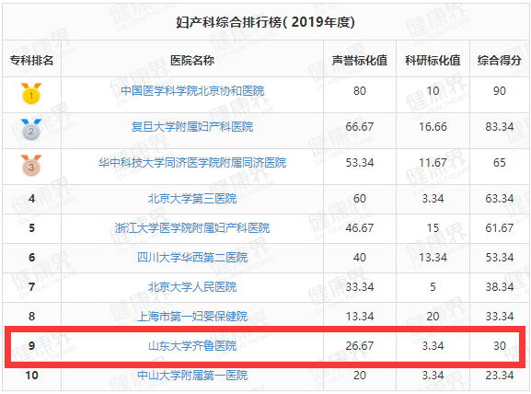Click composite score 30 in row 9
The height and width of the screenshot is (394, 531).
tap(500, 346)
